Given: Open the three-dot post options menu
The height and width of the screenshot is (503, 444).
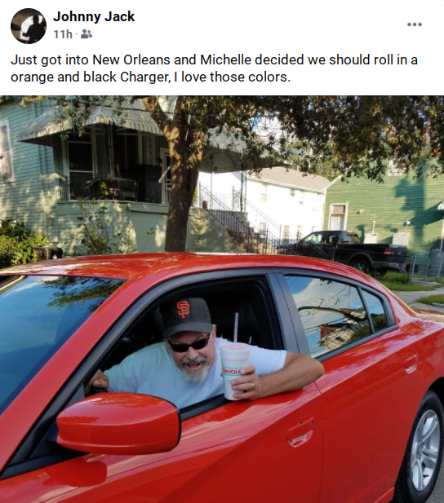Looking at the screenshot, I should [414, 24].
